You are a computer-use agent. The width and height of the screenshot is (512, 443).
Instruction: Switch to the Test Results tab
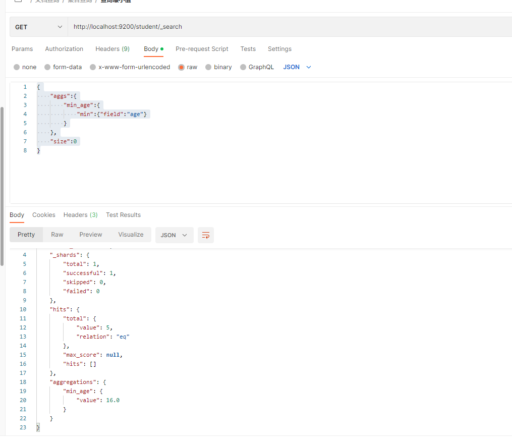coord(123,215)
